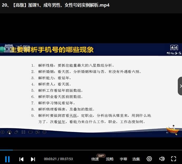Click the slideshow subtitles icon

coord(37,132)
